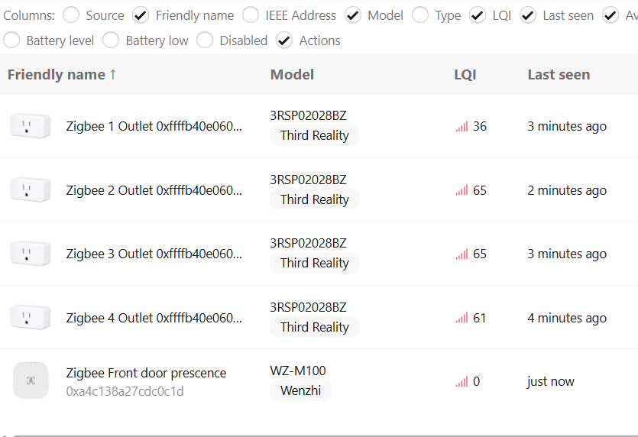638x437 pixels.
Task: Sort the table by Model column
Action: [292, 74]
